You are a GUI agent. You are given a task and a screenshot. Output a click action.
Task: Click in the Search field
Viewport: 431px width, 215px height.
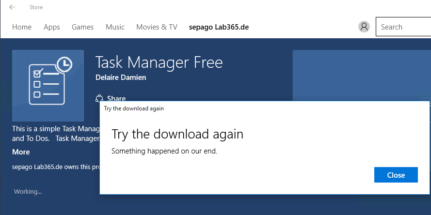pos(403,27)
